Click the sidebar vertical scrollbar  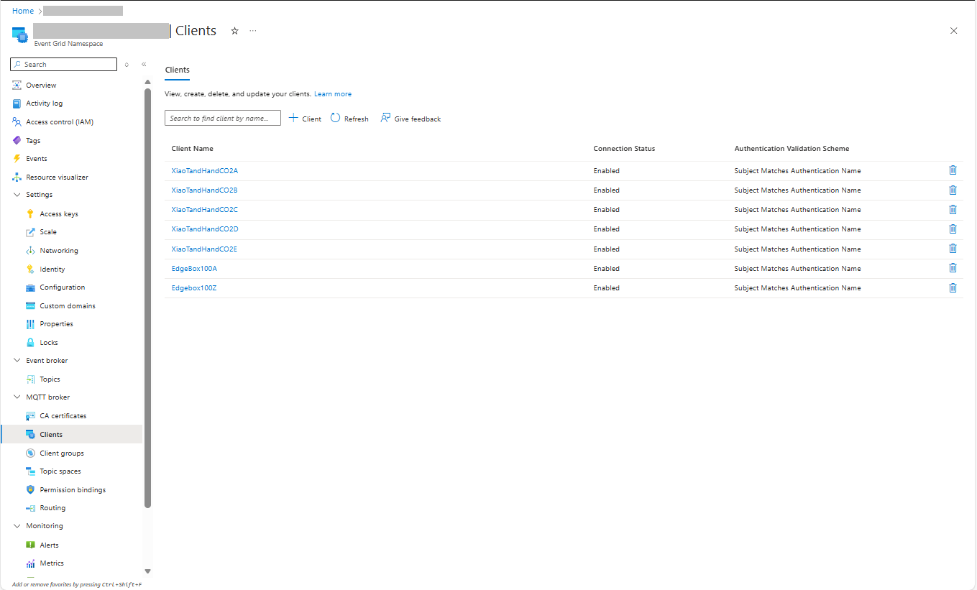pyautogui.click(x=147, y=287)
